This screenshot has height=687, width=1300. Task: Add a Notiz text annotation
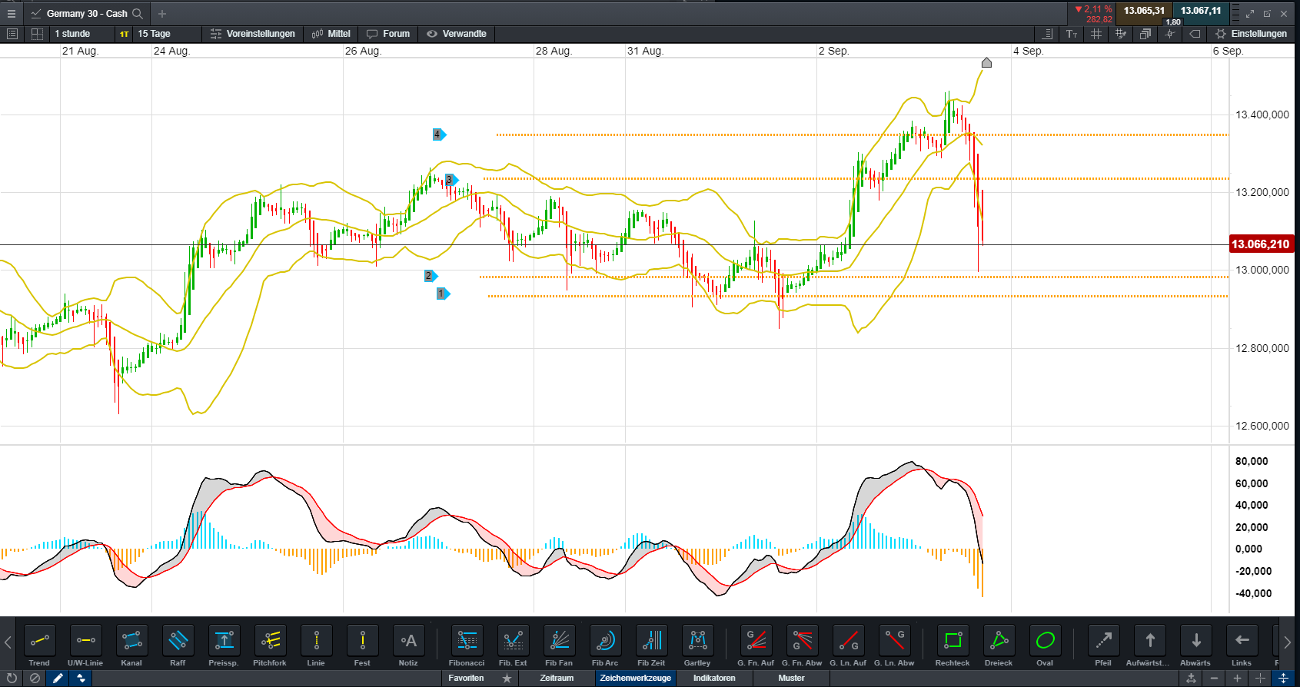pos(408,640)
